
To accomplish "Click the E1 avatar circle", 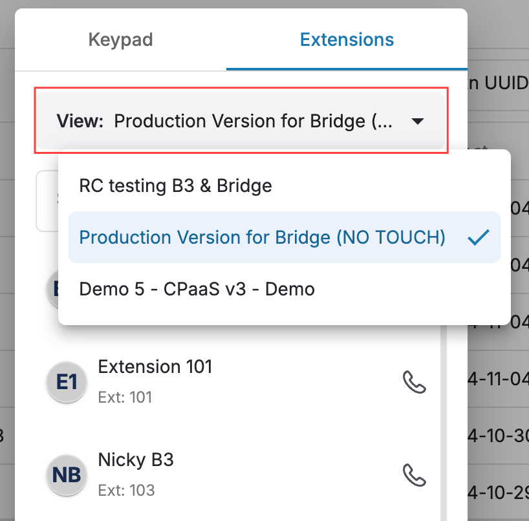I will [x=67, y=382].
